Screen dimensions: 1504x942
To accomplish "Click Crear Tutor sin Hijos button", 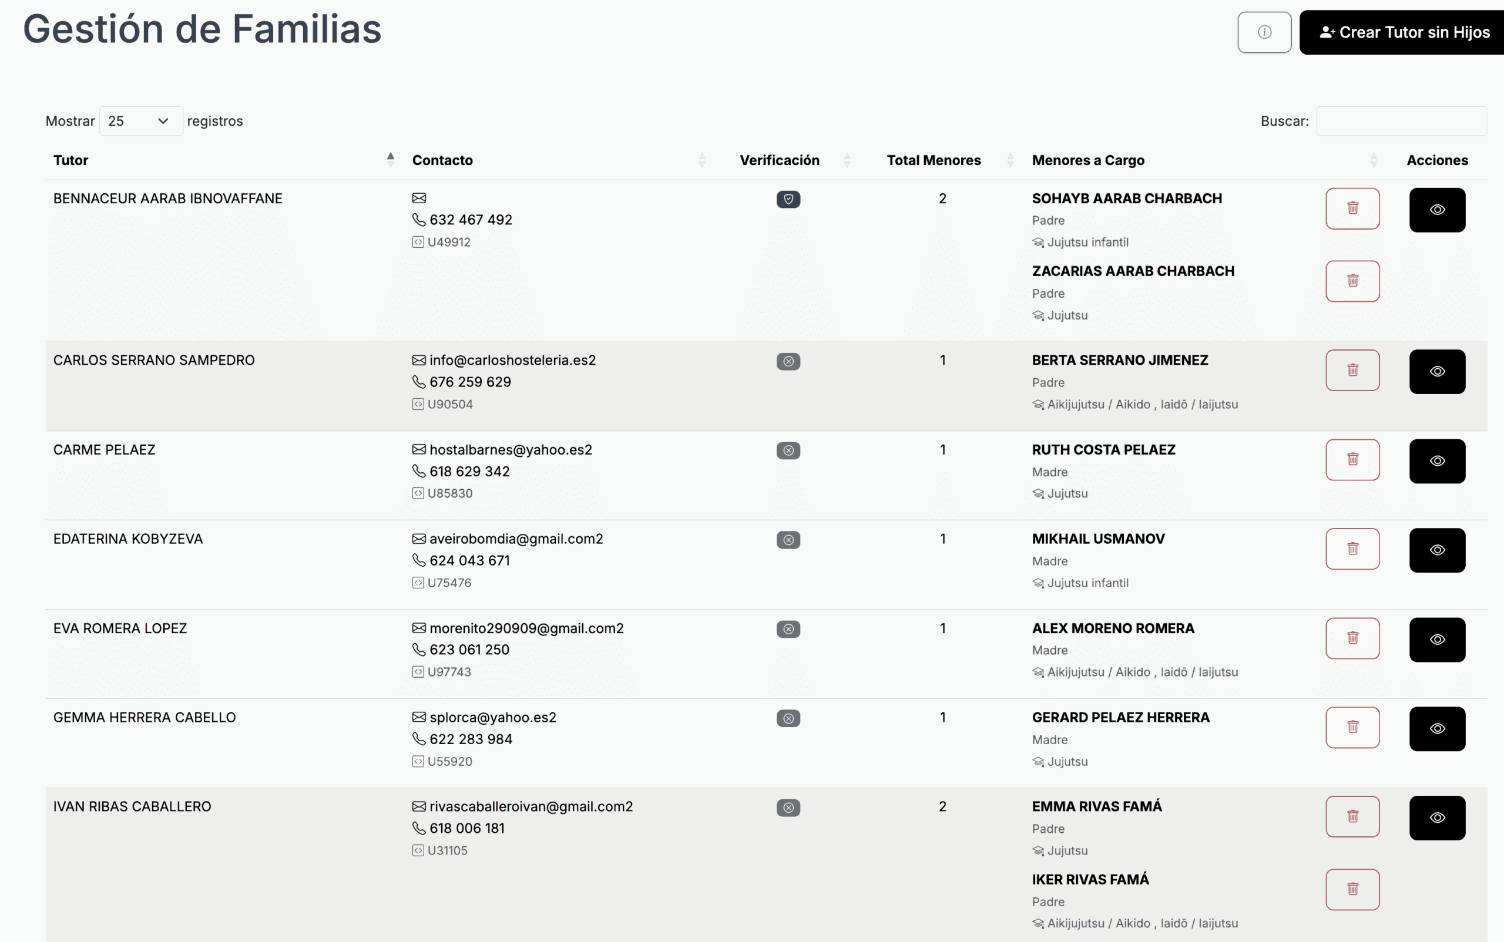I will click(1404, 32).
